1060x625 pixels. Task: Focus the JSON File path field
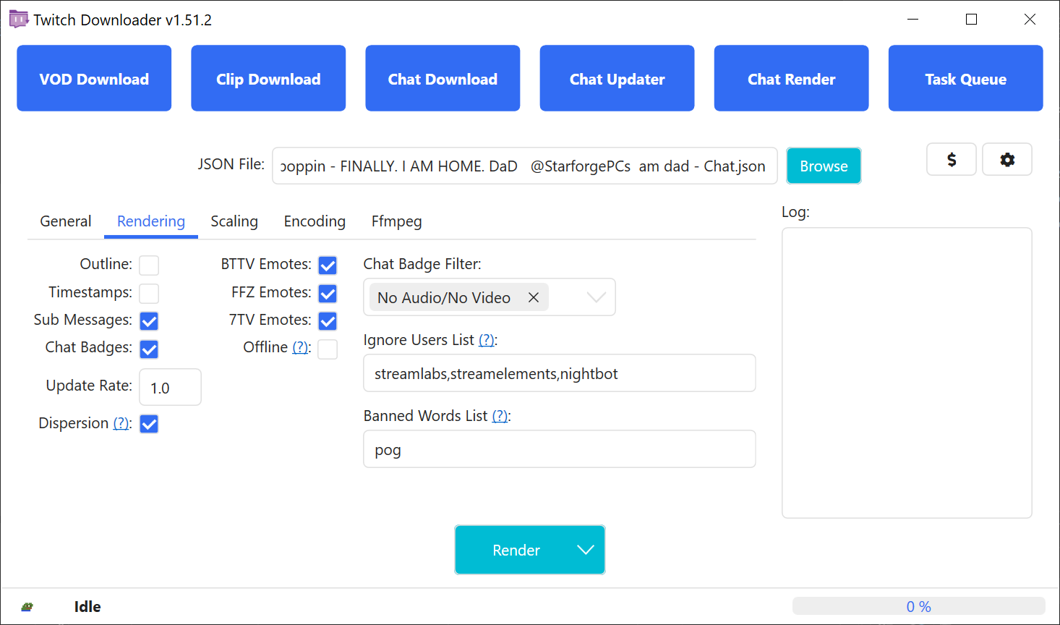pos(525,166)
